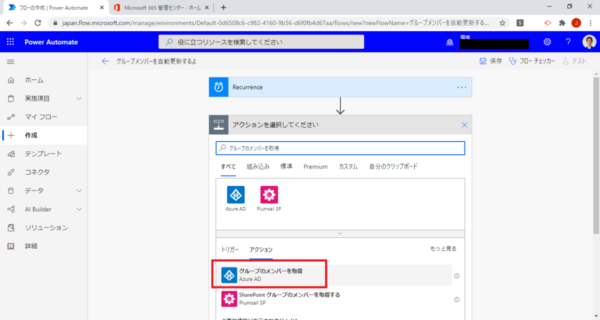This screenshot has height=320, width=600.
Task: Click the back arrow next to flow name
Action: [x=105, y=61]
